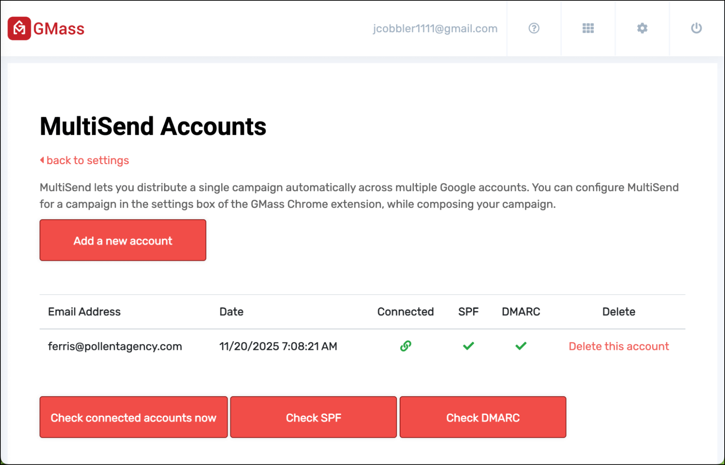The height and width of the screenshot is (465, 725).
Task: Click the green connected link icon
Action: [x=405, y=346]
